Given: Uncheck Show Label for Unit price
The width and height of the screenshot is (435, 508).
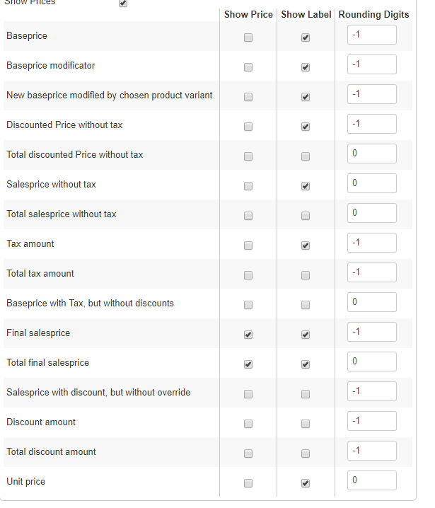Looking at the screenshot, I should click(x=306, y=484).
